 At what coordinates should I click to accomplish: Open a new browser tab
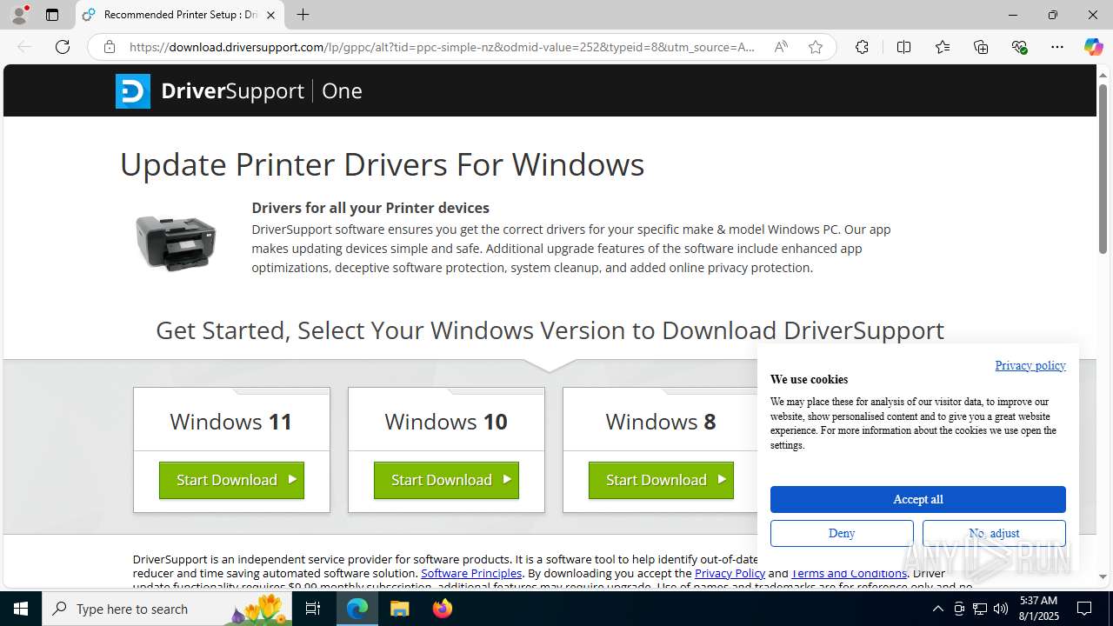[303, 15]
